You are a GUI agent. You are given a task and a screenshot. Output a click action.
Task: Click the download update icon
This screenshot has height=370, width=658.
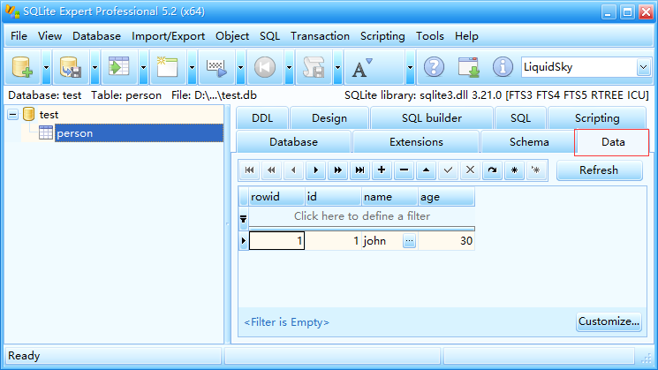tap(469, 67)
